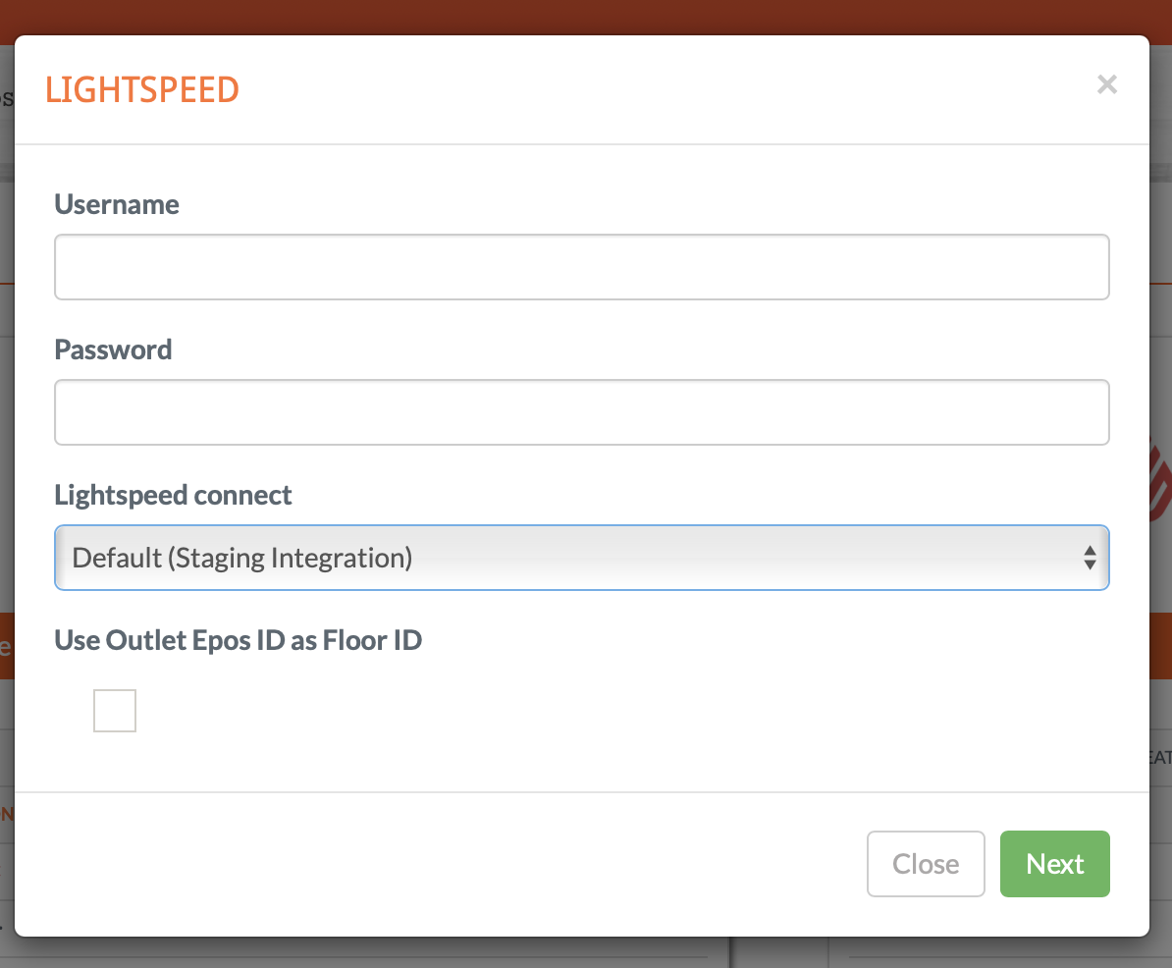The image size is (1172, 968).
Task: Click the Lightspeed connect label
Action: (x=173, y=495)
